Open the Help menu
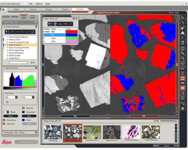Viewport: 188px width, 150px height. click(x=48, y=4)
